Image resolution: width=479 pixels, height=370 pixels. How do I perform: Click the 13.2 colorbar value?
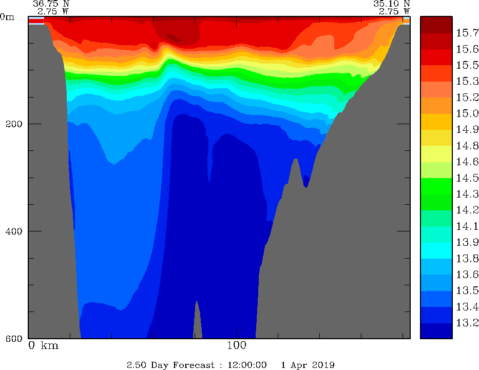pos(467,323)
